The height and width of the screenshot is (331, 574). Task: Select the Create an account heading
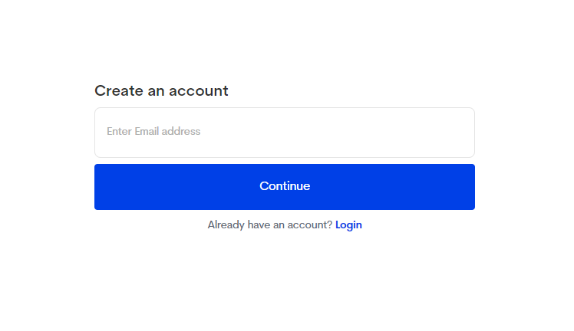161,90
